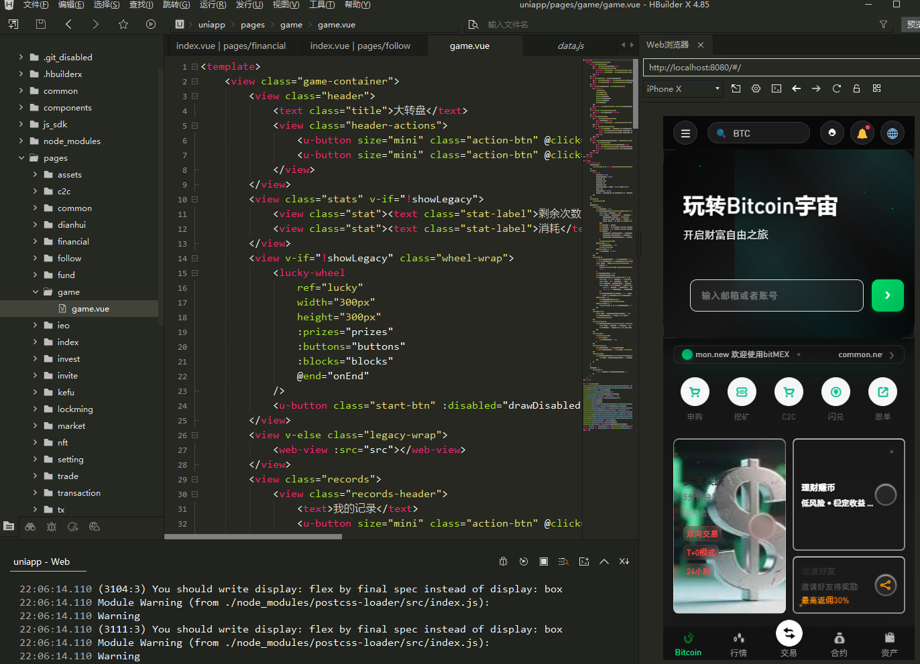Refresh the web browser preview

coord(836,88)
